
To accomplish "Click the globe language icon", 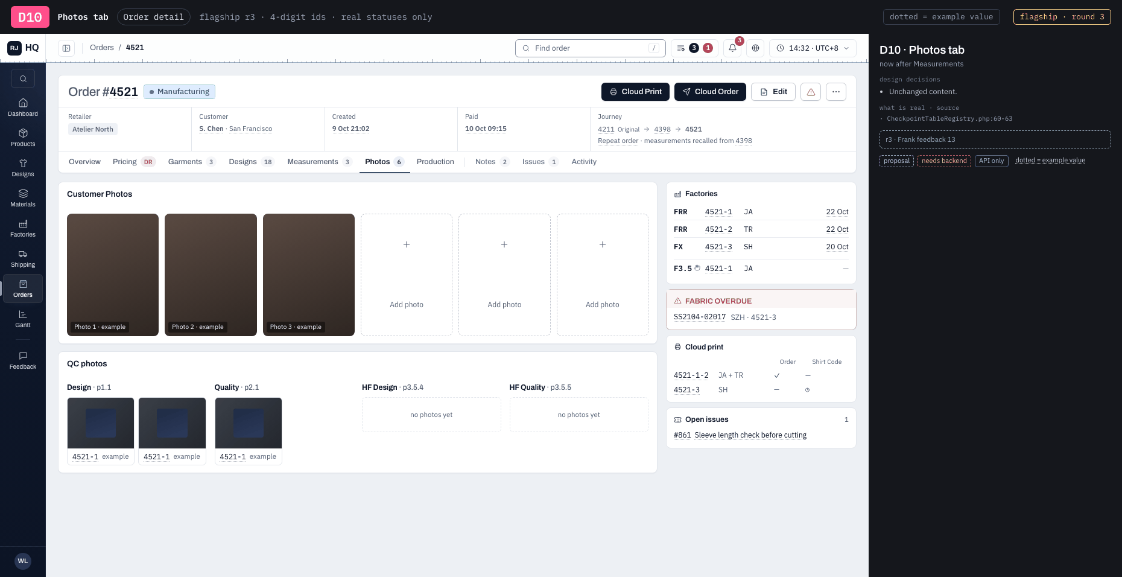I will tap(755, 48).
